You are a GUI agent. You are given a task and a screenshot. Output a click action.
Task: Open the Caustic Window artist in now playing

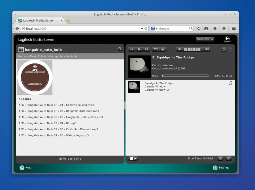point(163,65)
